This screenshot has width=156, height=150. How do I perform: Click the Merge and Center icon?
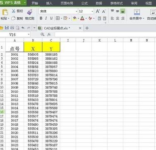[x=137, y=12]
